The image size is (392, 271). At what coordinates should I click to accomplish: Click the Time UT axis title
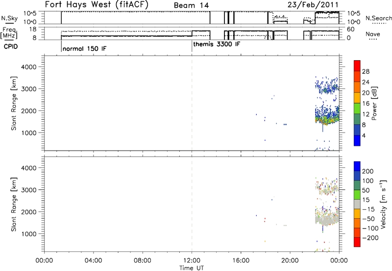192,268
